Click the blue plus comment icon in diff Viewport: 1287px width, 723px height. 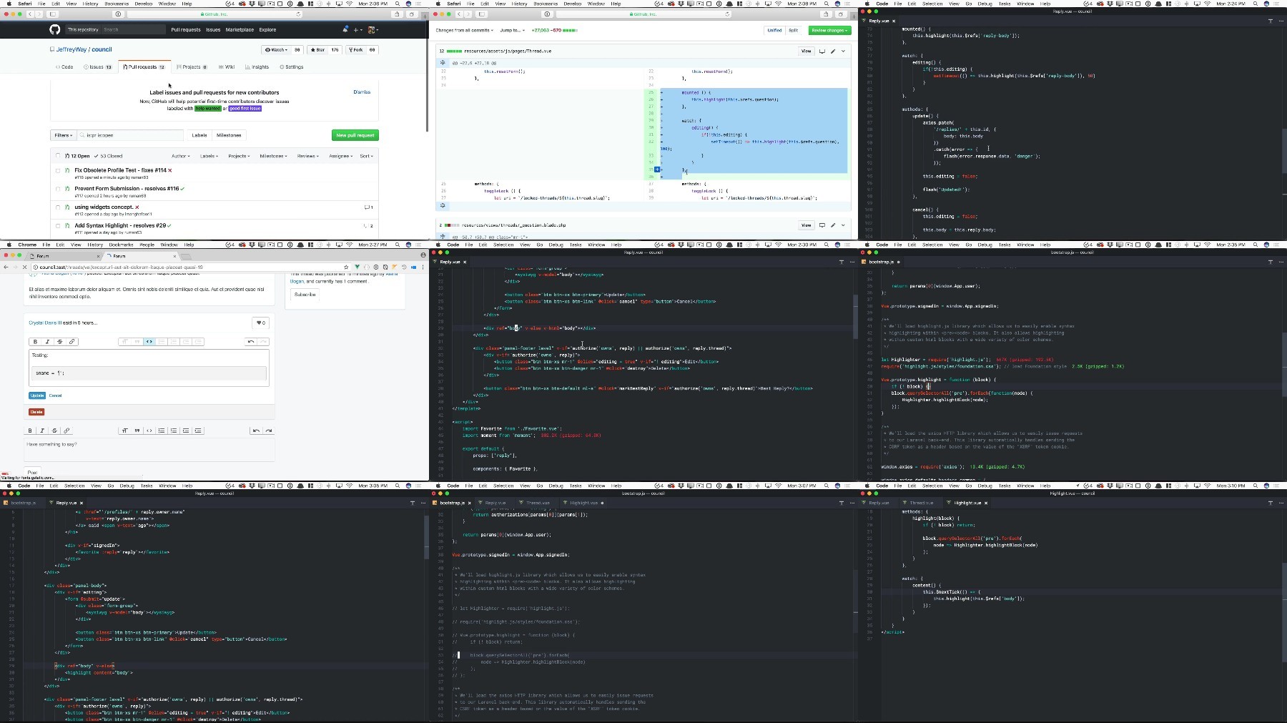pyautogui.click(x=656, y=169)
